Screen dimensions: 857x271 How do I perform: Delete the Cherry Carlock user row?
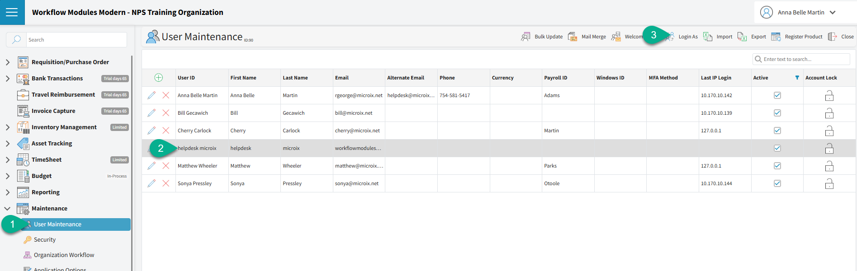tap(166, 131)
